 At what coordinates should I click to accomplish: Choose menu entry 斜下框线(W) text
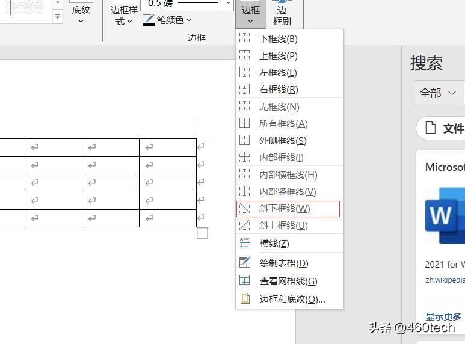285,209
